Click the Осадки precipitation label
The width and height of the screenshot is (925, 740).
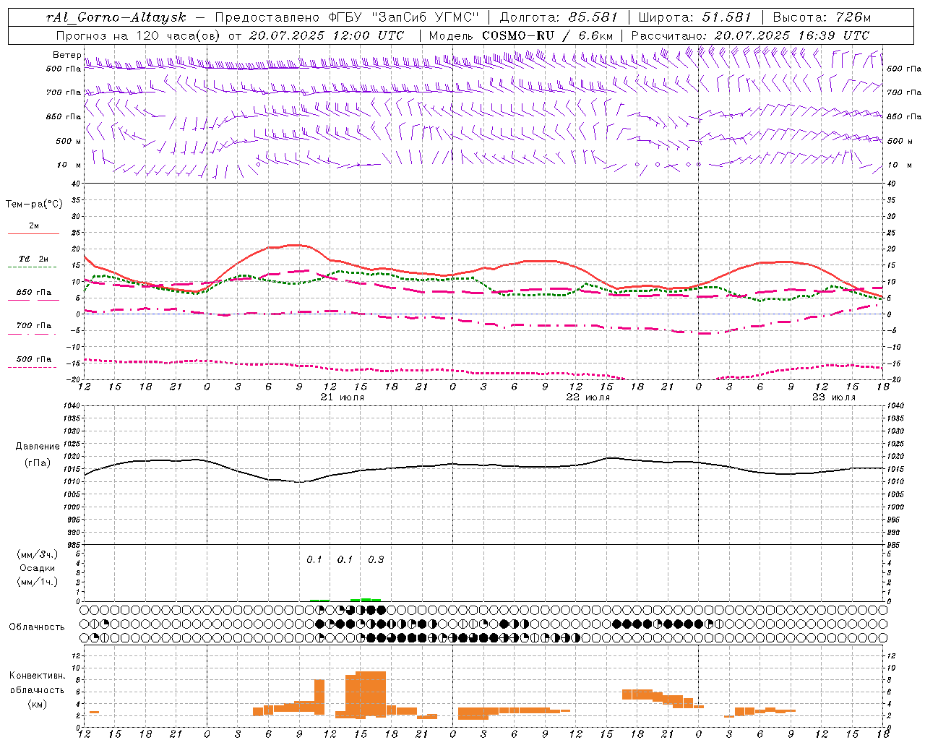[38, 568]
